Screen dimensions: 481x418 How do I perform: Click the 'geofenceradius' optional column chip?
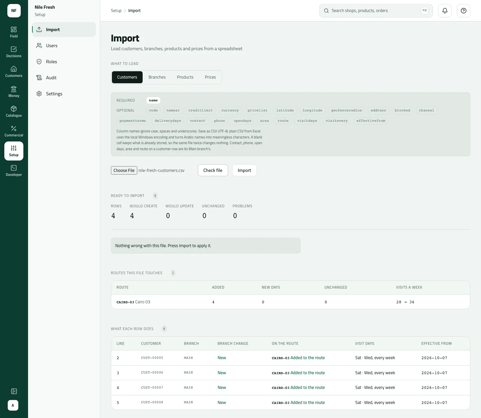coord(346,110)
